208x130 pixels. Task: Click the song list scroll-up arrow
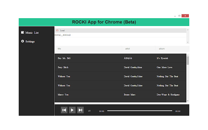tap(188, 55)
